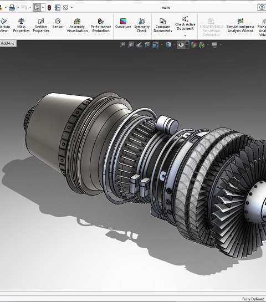Open the Options gear dropdown arrow
266x302 pixels.
pos(71,8)
